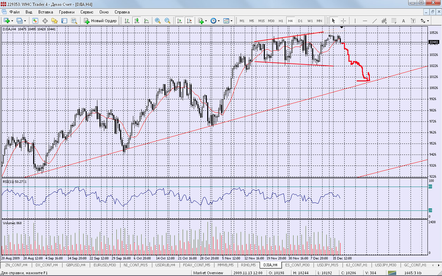Switch to bar chart display mode
442x276 pixels.
click(x=127, y=21)
